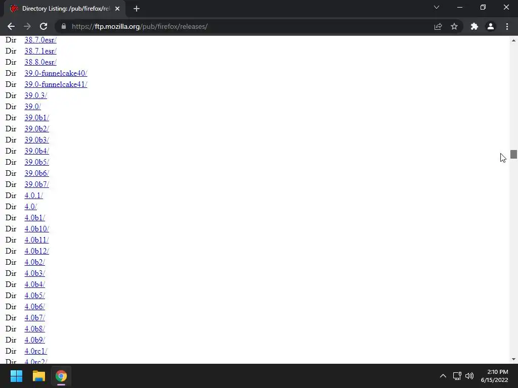Focus the address bar URL
The width and height of the screenshot is (518, 388).
point(140,26)
